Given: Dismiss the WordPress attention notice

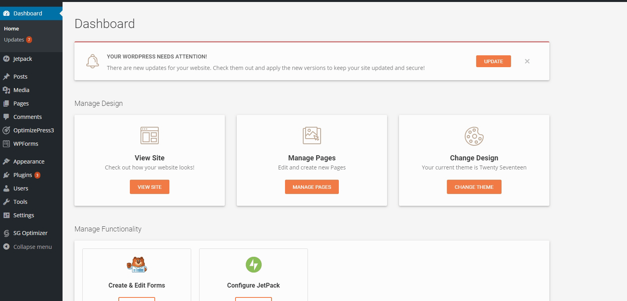Looking at the screenshot, I should 527,61.
